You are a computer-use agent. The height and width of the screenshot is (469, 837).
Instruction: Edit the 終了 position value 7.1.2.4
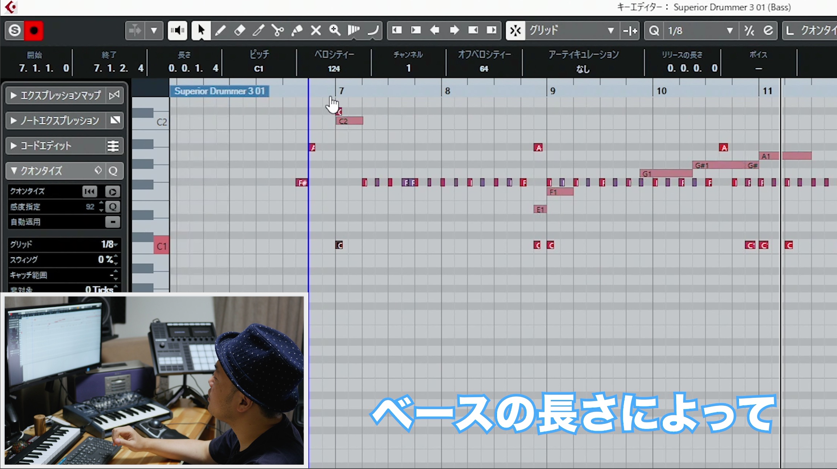tap(119, 68)
